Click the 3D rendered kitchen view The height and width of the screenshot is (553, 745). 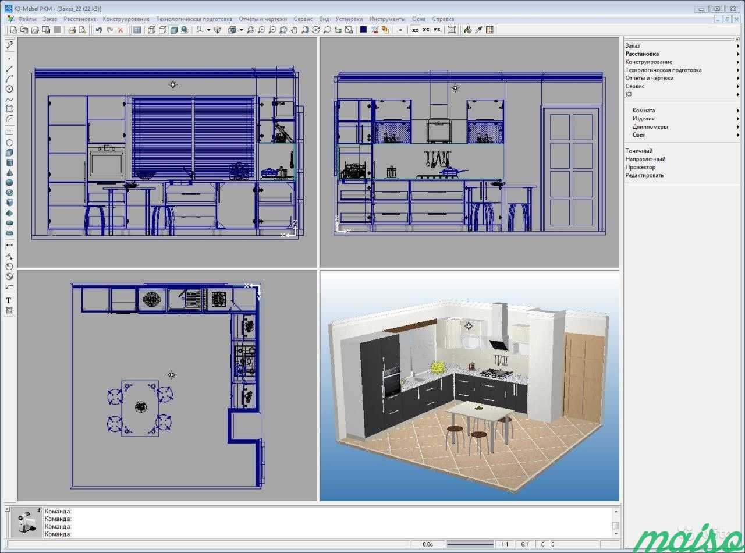pos(469,385)
